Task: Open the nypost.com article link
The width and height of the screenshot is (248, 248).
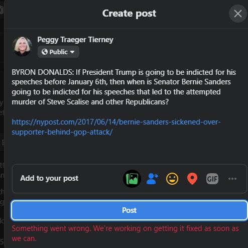Action: tap(116, 127)
